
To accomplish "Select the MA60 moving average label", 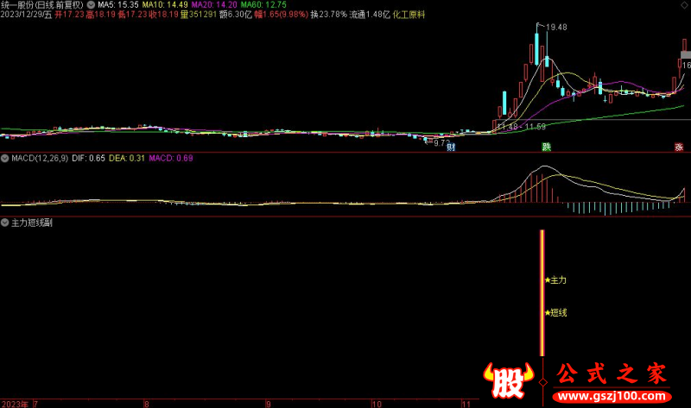I will (264, 4).
